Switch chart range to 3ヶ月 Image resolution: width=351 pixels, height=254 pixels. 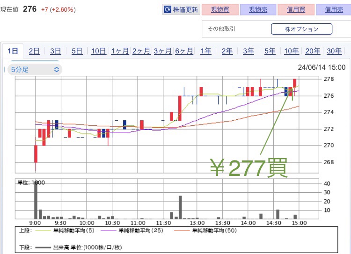tap(162, 51)
